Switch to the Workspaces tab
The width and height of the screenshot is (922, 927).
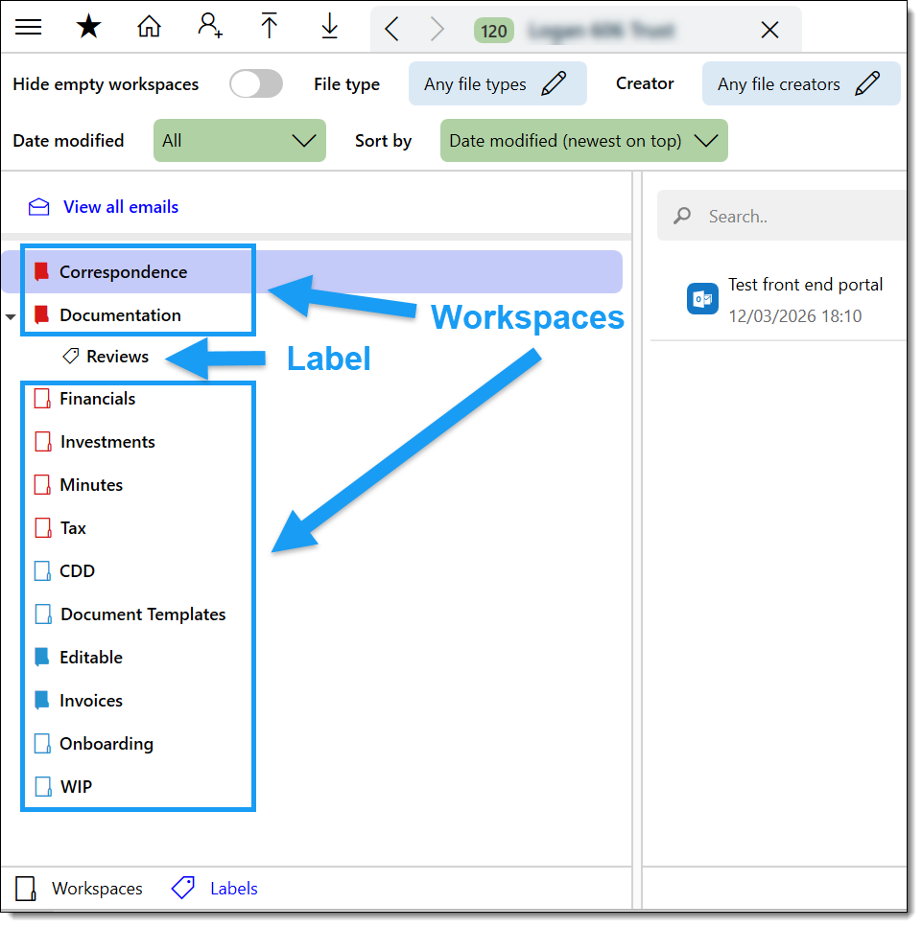[80, 889]
